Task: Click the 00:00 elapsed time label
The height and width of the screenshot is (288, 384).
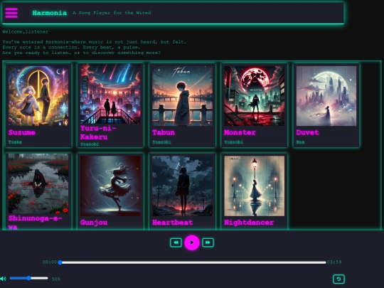Action: [50, 262]
